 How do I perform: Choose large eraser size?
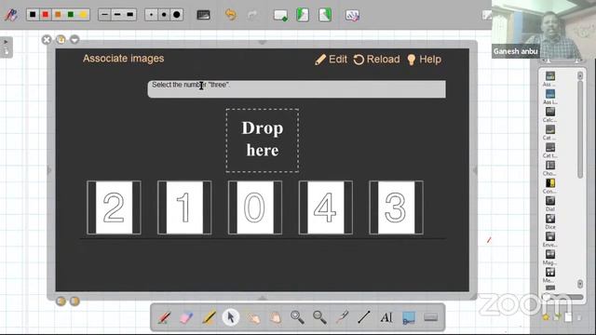[x=177, y=15]
